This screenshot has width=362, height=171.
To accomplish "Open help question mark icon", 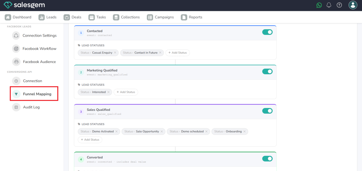I will point(339,5).
